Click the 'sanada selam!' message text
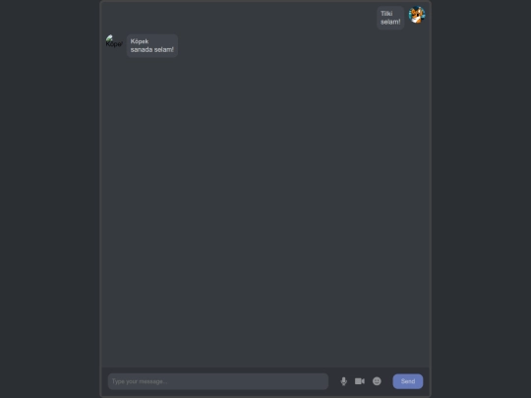 click(152, 50)
